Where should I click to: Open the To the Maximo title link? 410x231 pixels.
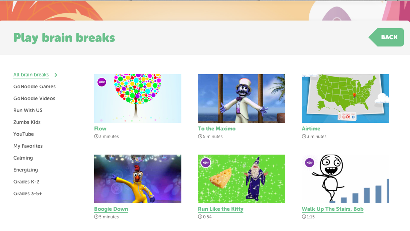(x=217, y=129)
